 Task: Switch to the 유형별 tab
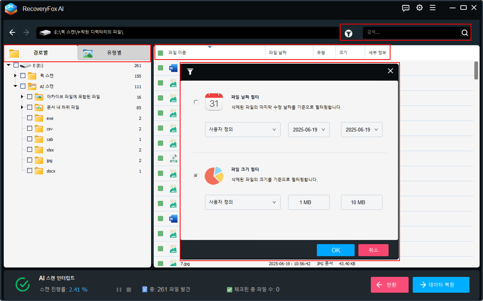point(114,53)
